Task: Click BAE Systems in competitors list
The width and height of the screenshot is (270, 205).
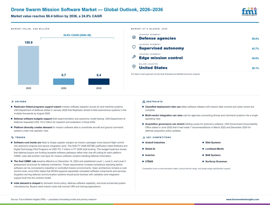Action: [x=213, y=155]
